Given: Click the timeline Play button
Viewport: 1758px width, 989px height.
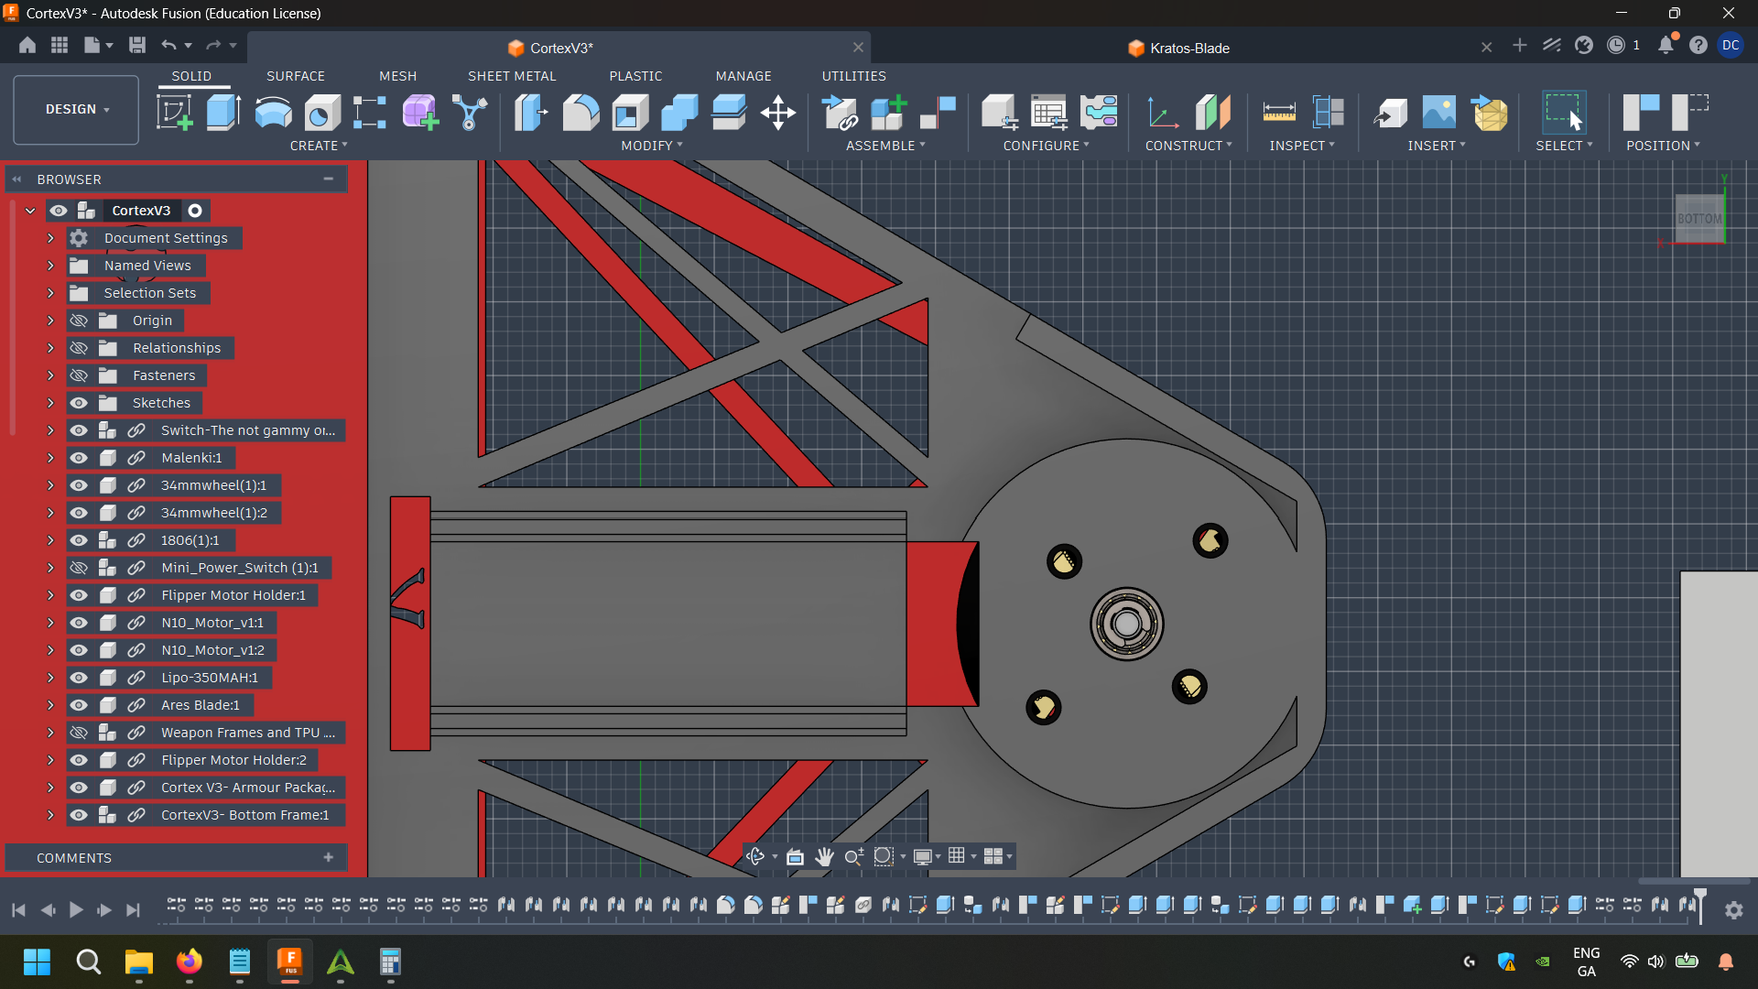Looking at the screenshot, I should point(76,910).
